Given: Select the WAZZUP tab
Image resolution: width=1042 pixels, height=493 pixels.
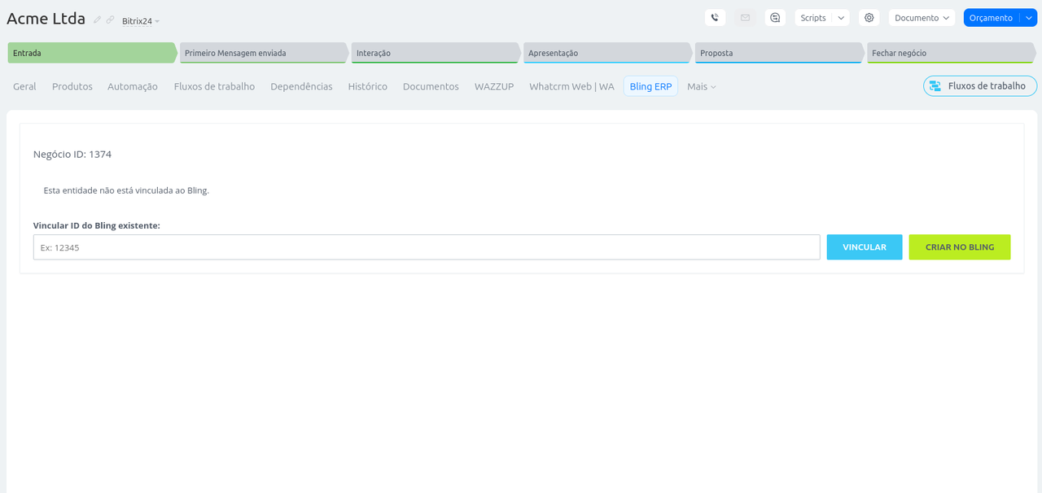Looking at the screenshot, I should click(494, 86).
